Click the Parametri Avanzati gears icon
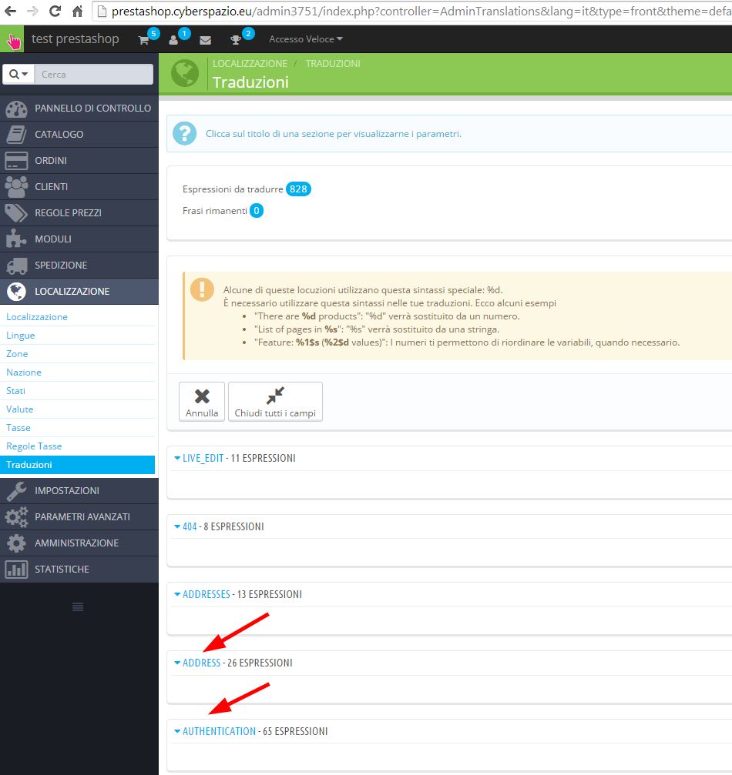 [16, 517]
